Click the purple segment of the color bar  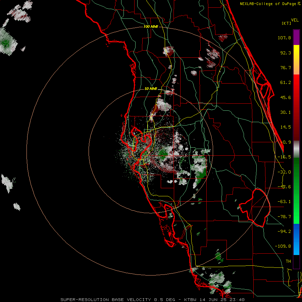click(296, 37)
